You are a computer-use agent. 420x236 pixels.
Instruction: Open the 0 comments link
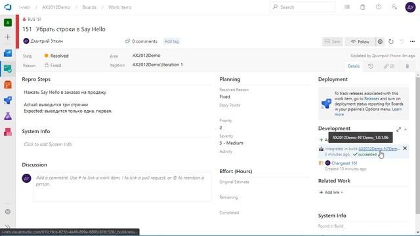click(141, 41)
